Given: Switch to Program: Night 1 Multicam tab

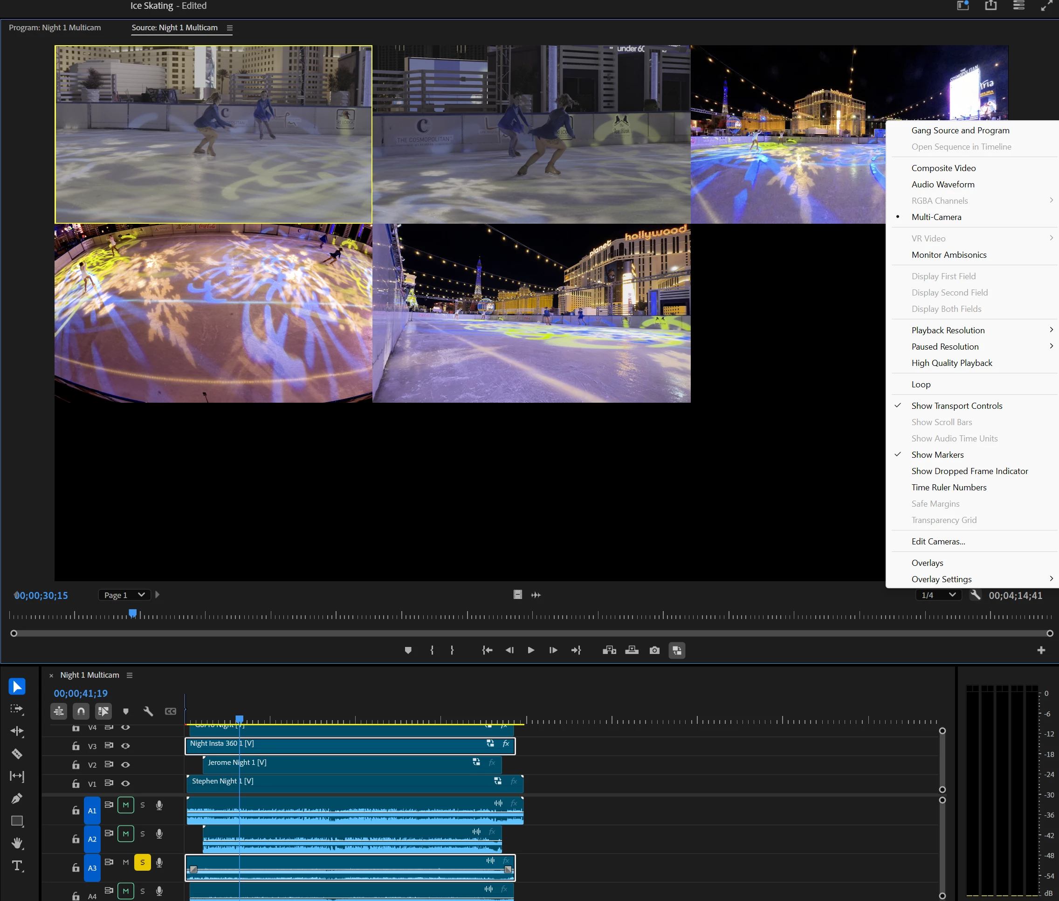Looking at the screenshot, I should point(55,28).
